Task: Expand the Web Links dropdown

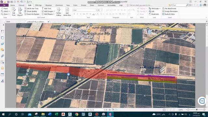Action: coord(160,8)
